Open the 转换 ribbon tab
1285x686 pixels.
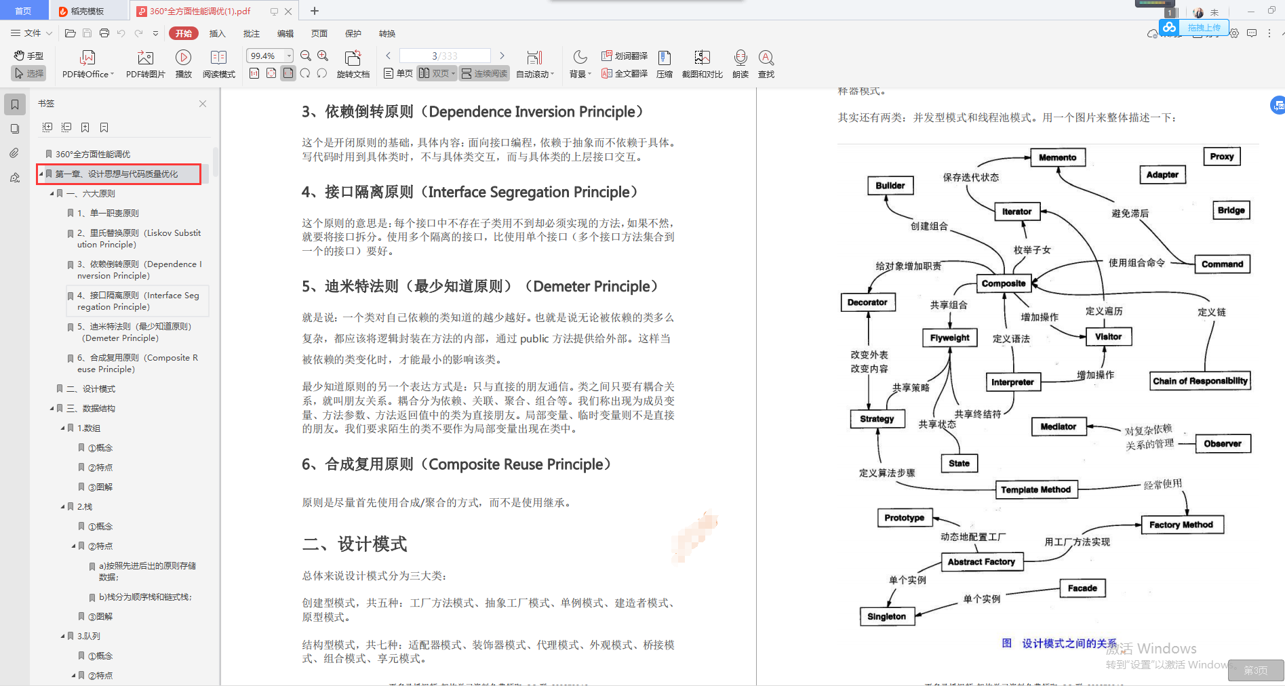click(387, 33)
